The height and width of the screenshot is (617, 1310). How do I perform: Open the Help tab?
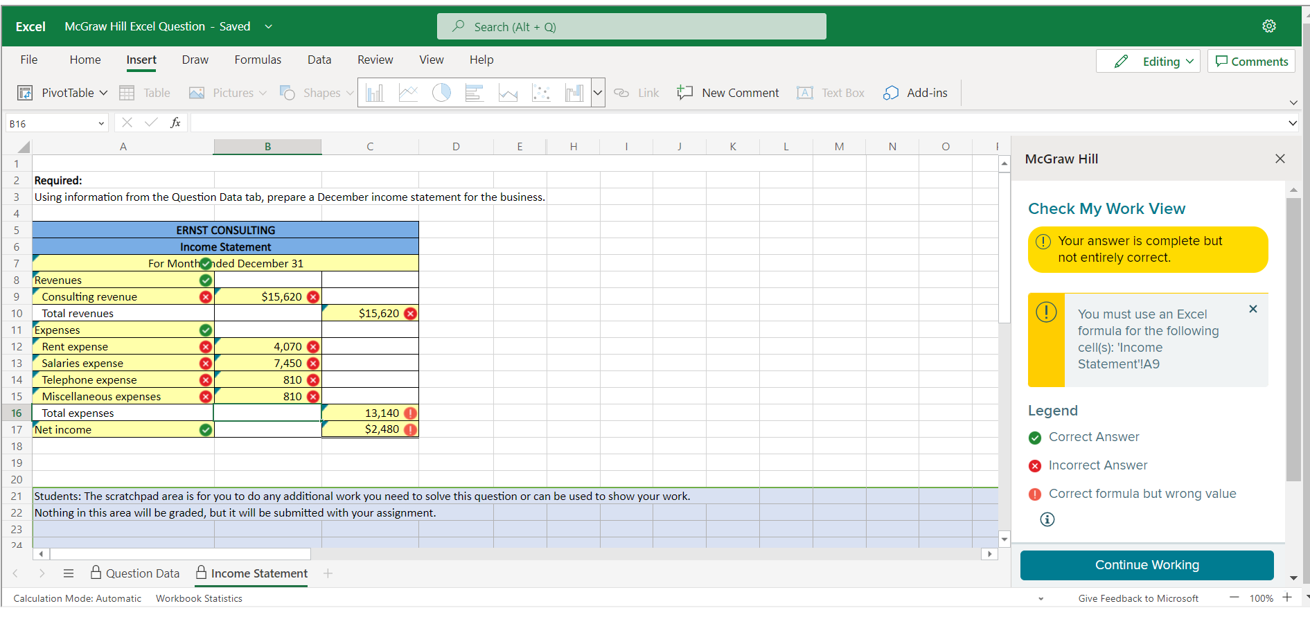(x=481, y=60)
